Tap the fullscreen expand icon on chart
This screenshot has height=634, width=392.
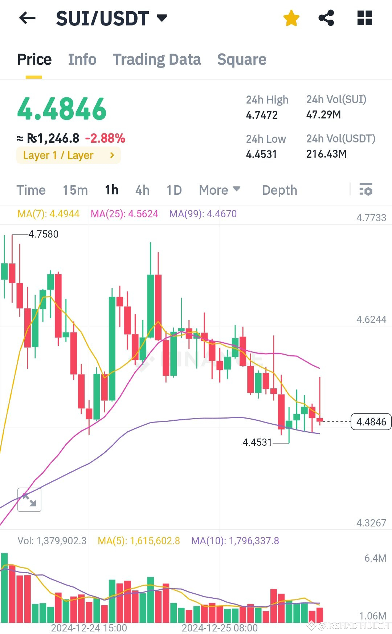coord(29,500)
